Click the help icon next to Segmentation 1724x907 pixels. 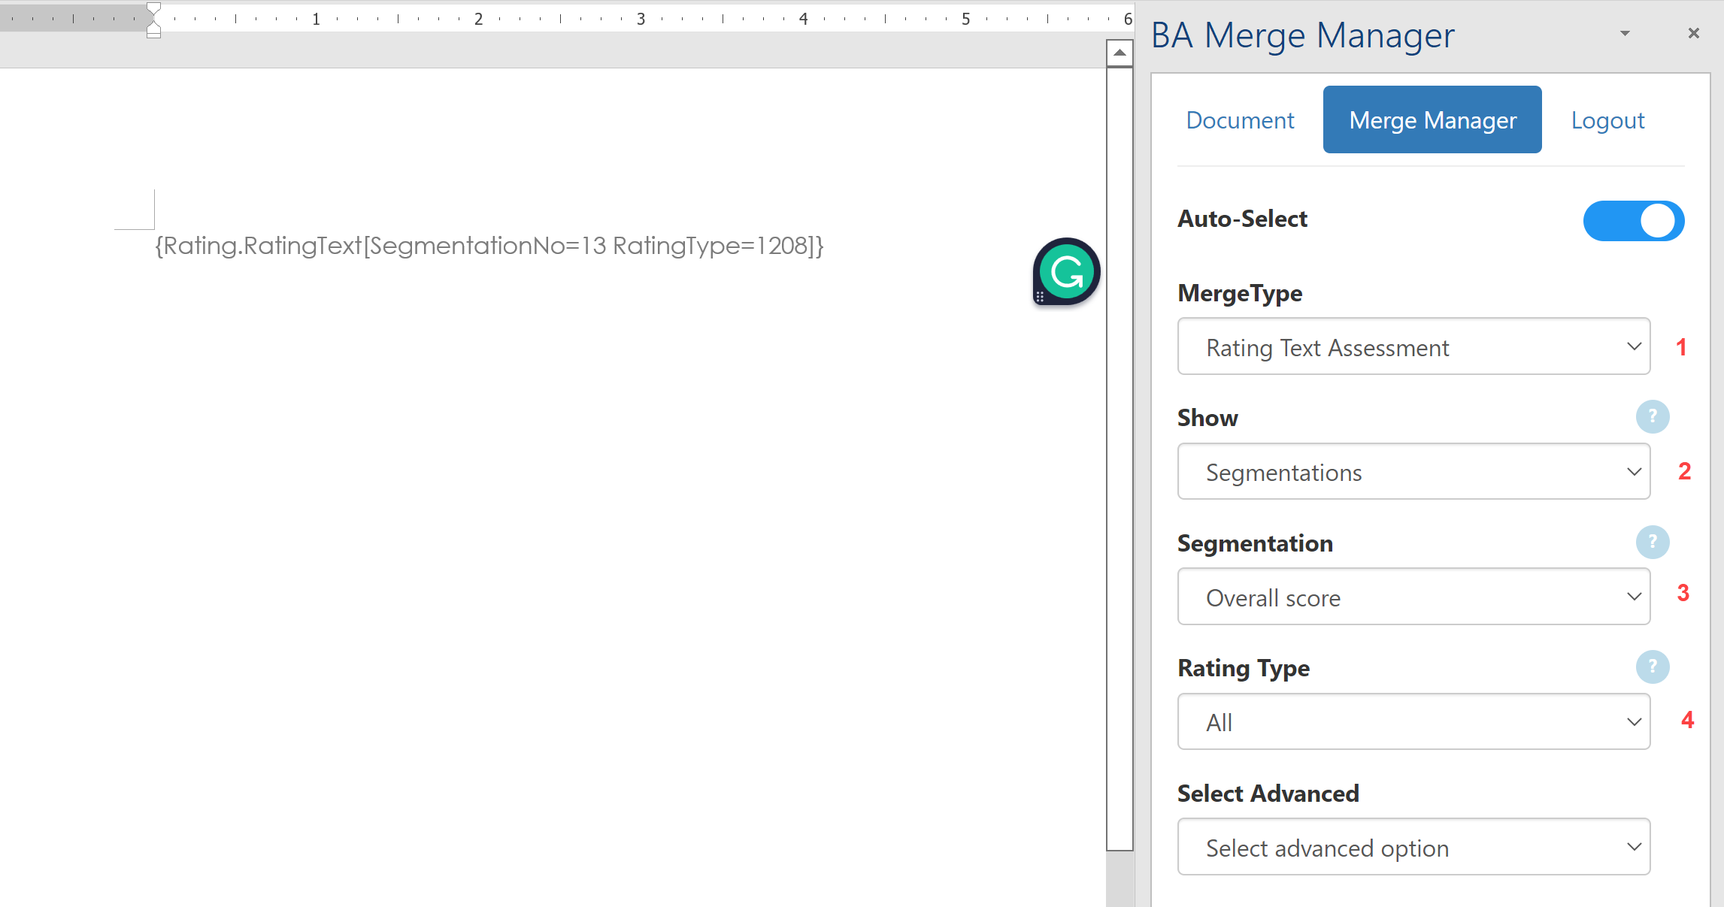(x=1653, y=542)
